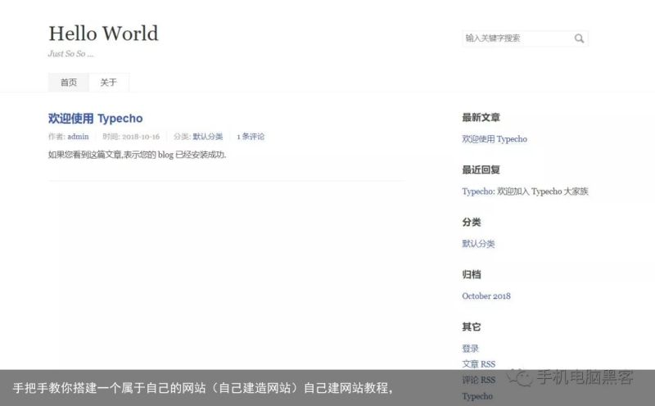This screenshot has width=655, height=406.
Task: Click the Just So So tagline
Action: [70, 54]
